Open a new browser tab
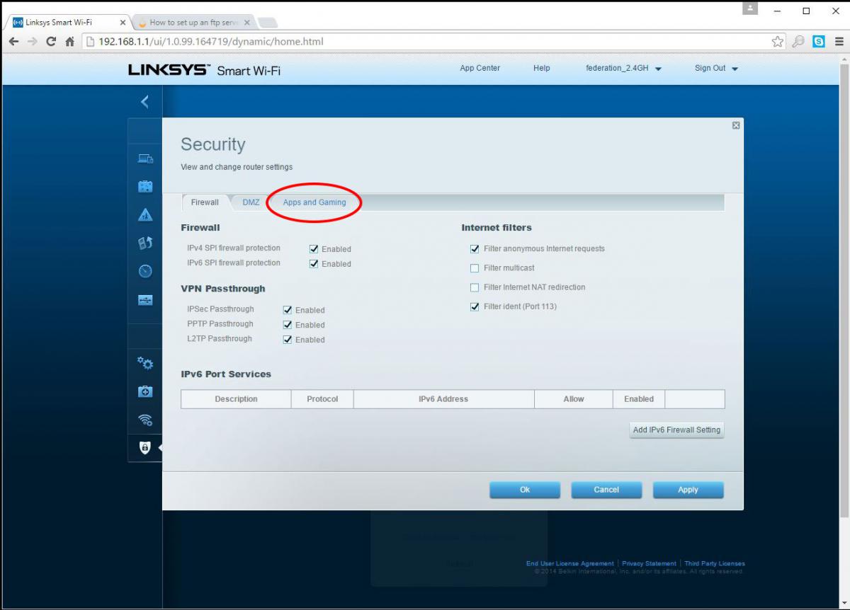850x610 pixels. tap(268, 23)
